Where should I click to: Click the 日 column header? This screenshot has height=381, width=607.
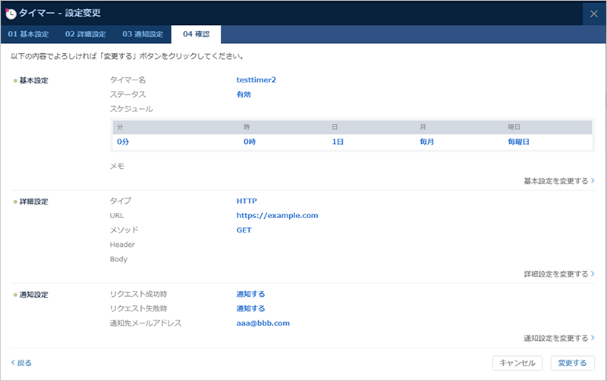pyautogui.click(x=335, y=127)
